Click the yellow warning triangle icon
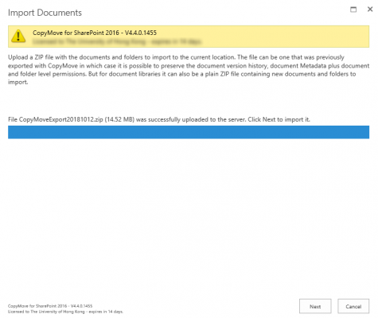 coord(18,37)
